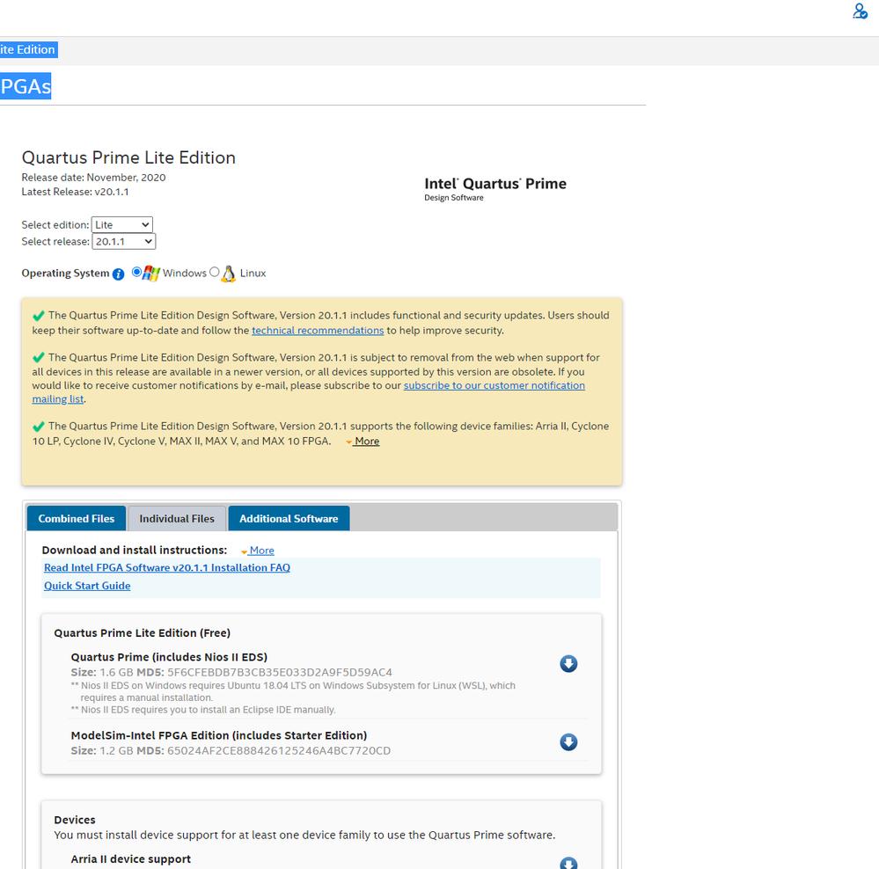Click the ModelSim MD5 hash 65024AF2CE888426125246A4BC7720CD
The height and width of the screenshot is (869, 879).
(279, 751)
